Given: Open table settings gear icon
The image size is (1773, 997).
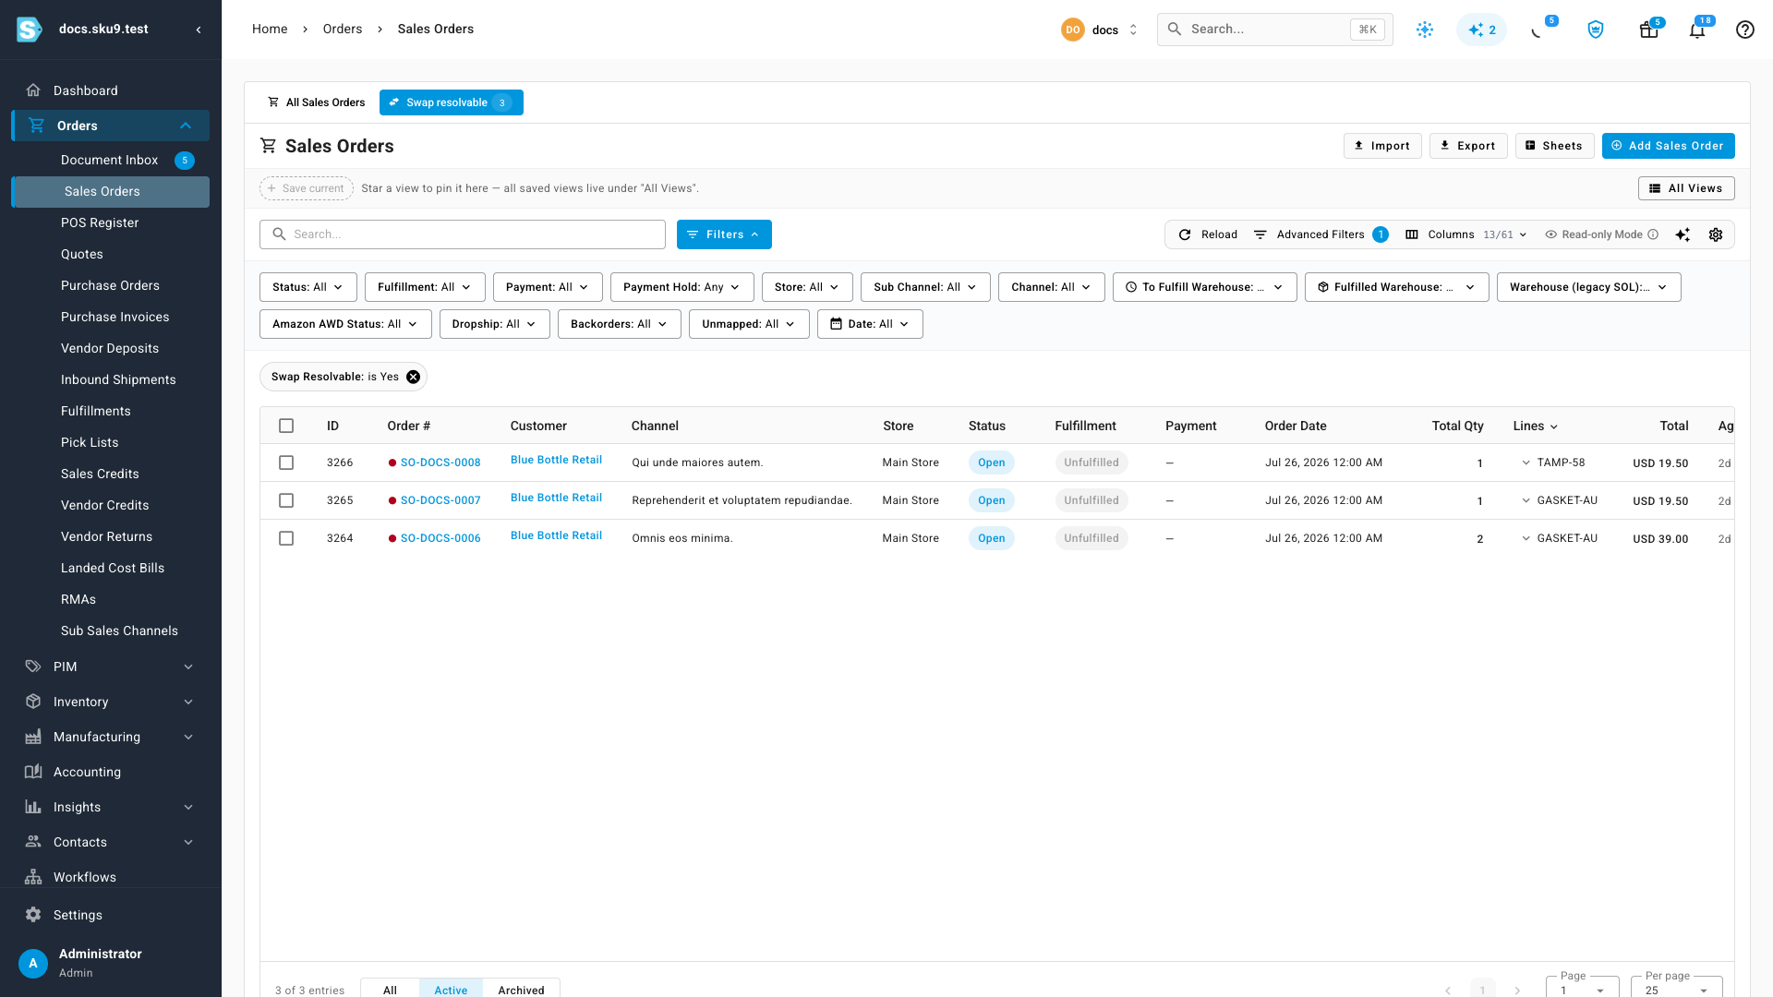Looking at the screenshot, I should [1716, 234].
